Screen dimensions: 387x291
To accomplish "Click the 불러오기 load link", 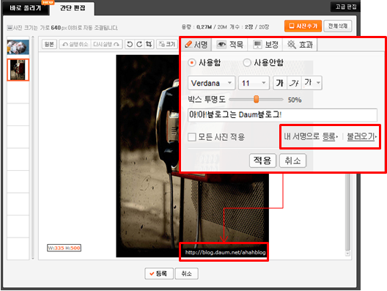I will pyautogui.click(x=361, y=136).
